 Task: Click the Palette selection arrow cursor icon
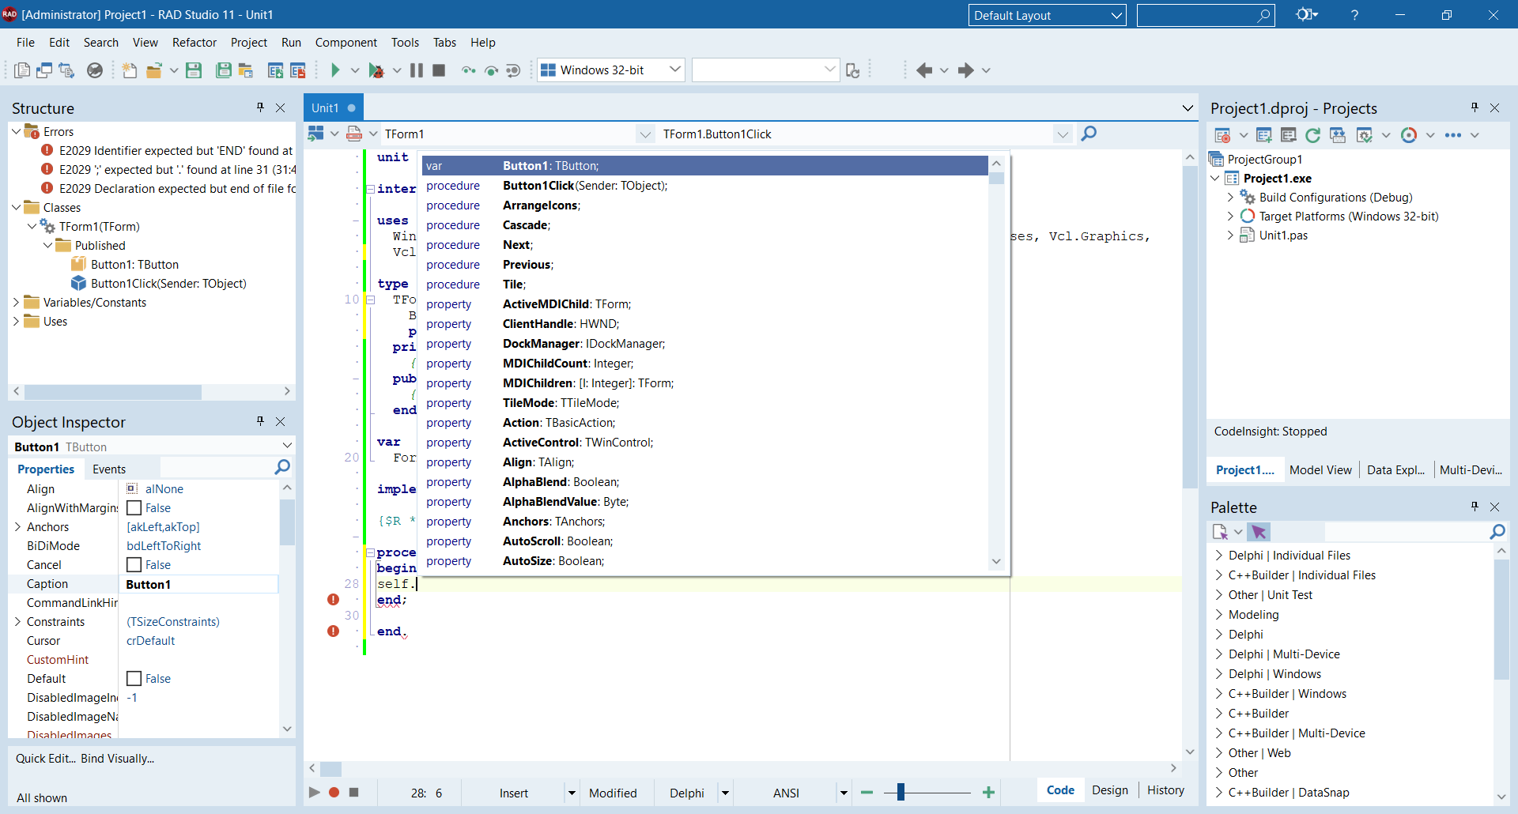[1259, 532]
